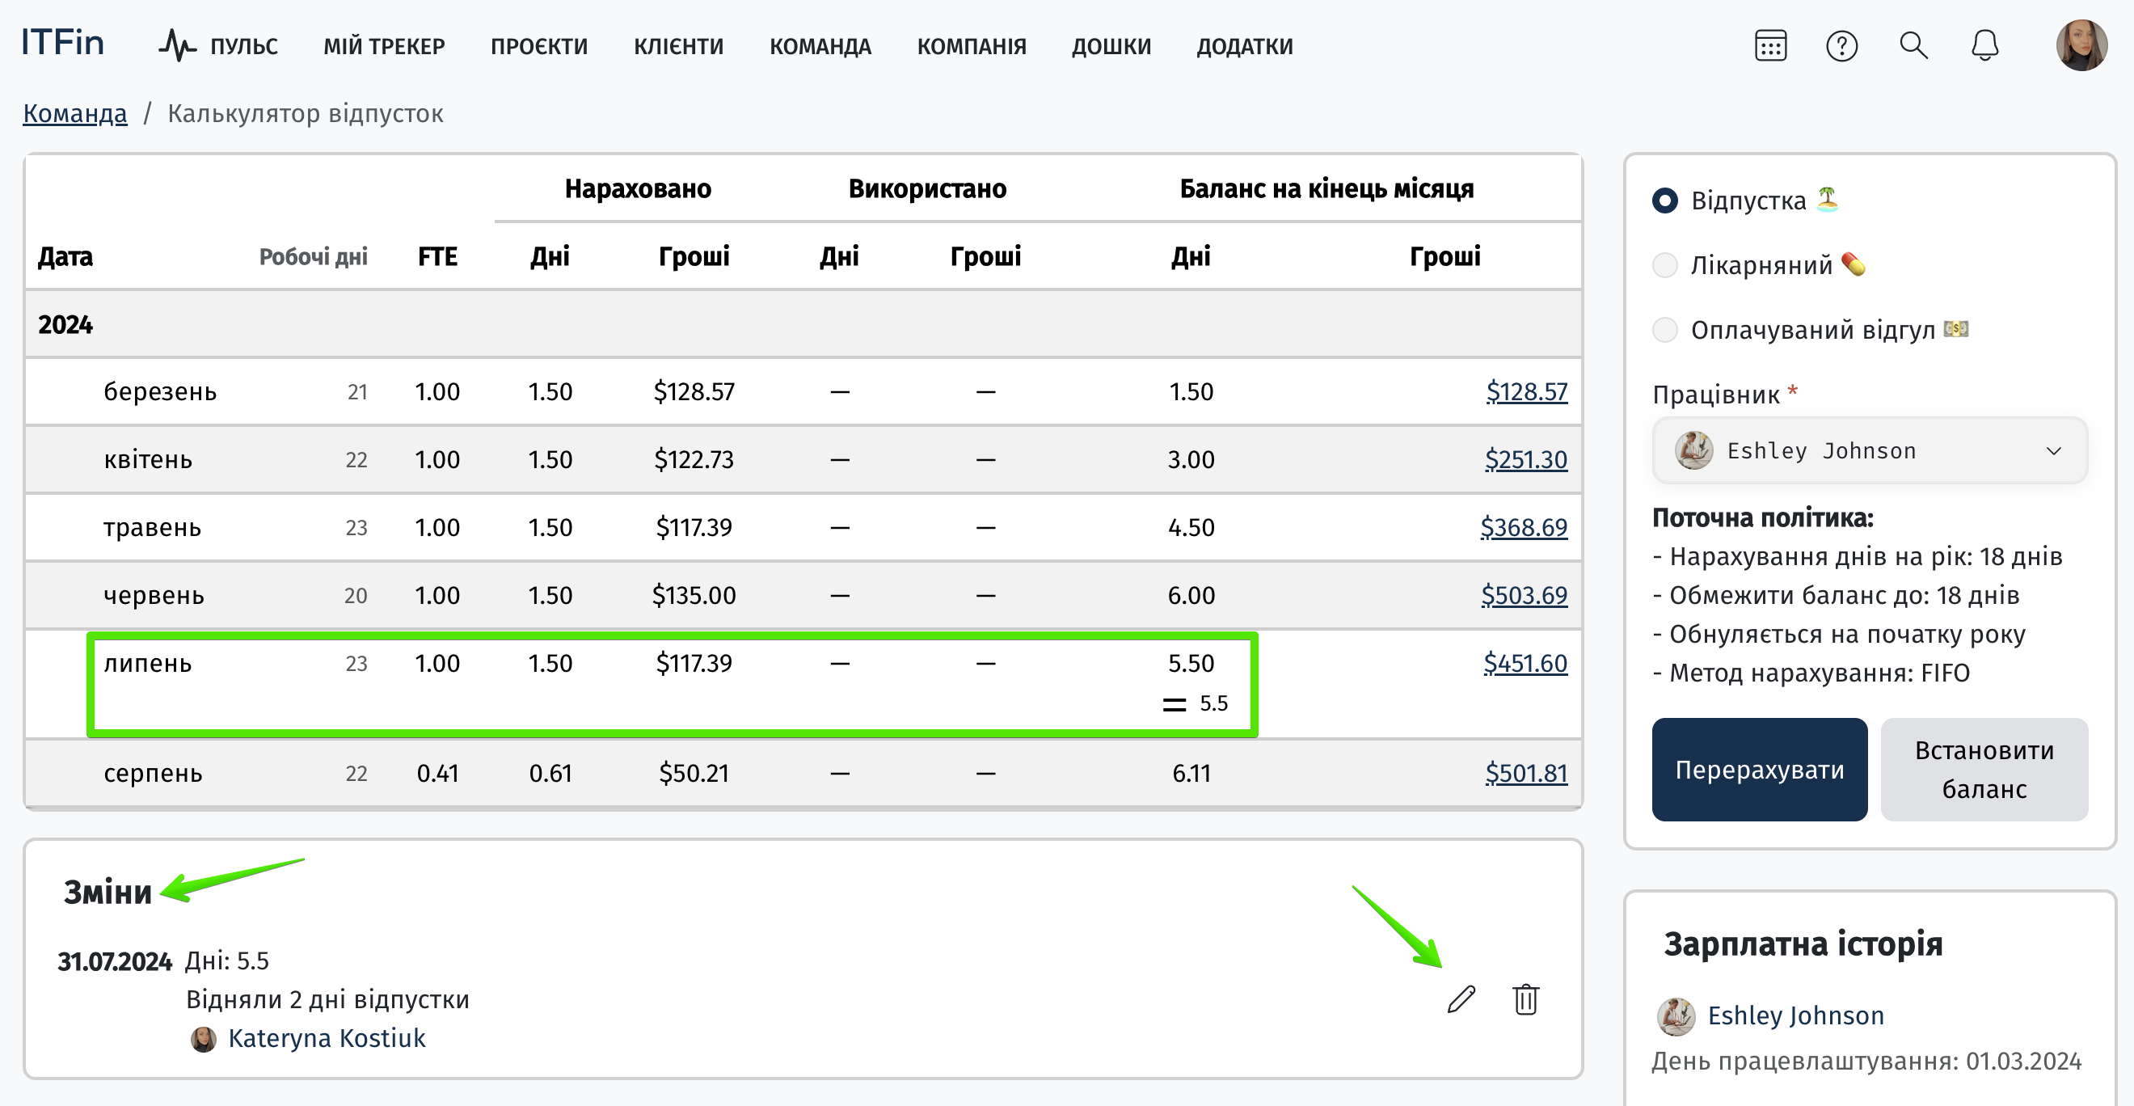This screenshot has height=1106, width=2134.
Task: Click the Робочі дні column header
Action: pos(313,257)
